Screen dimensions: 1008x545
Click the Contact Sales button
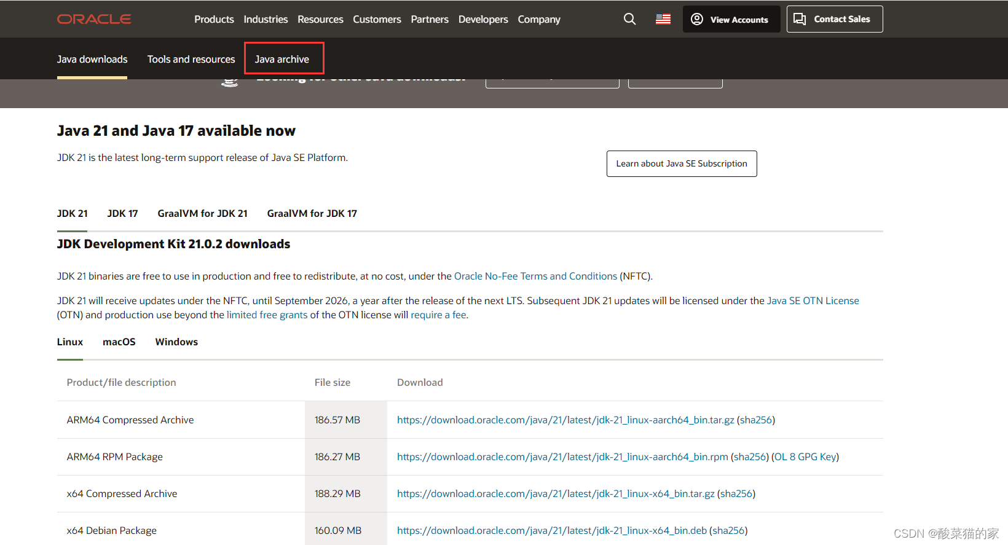point(835,19)
